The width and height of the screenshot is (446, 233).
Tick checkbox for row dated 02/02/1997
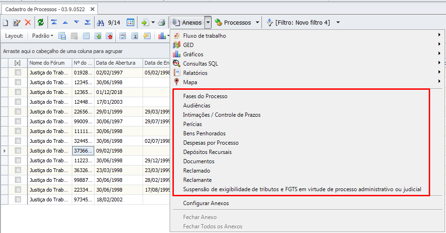click(x=18, y=73)
